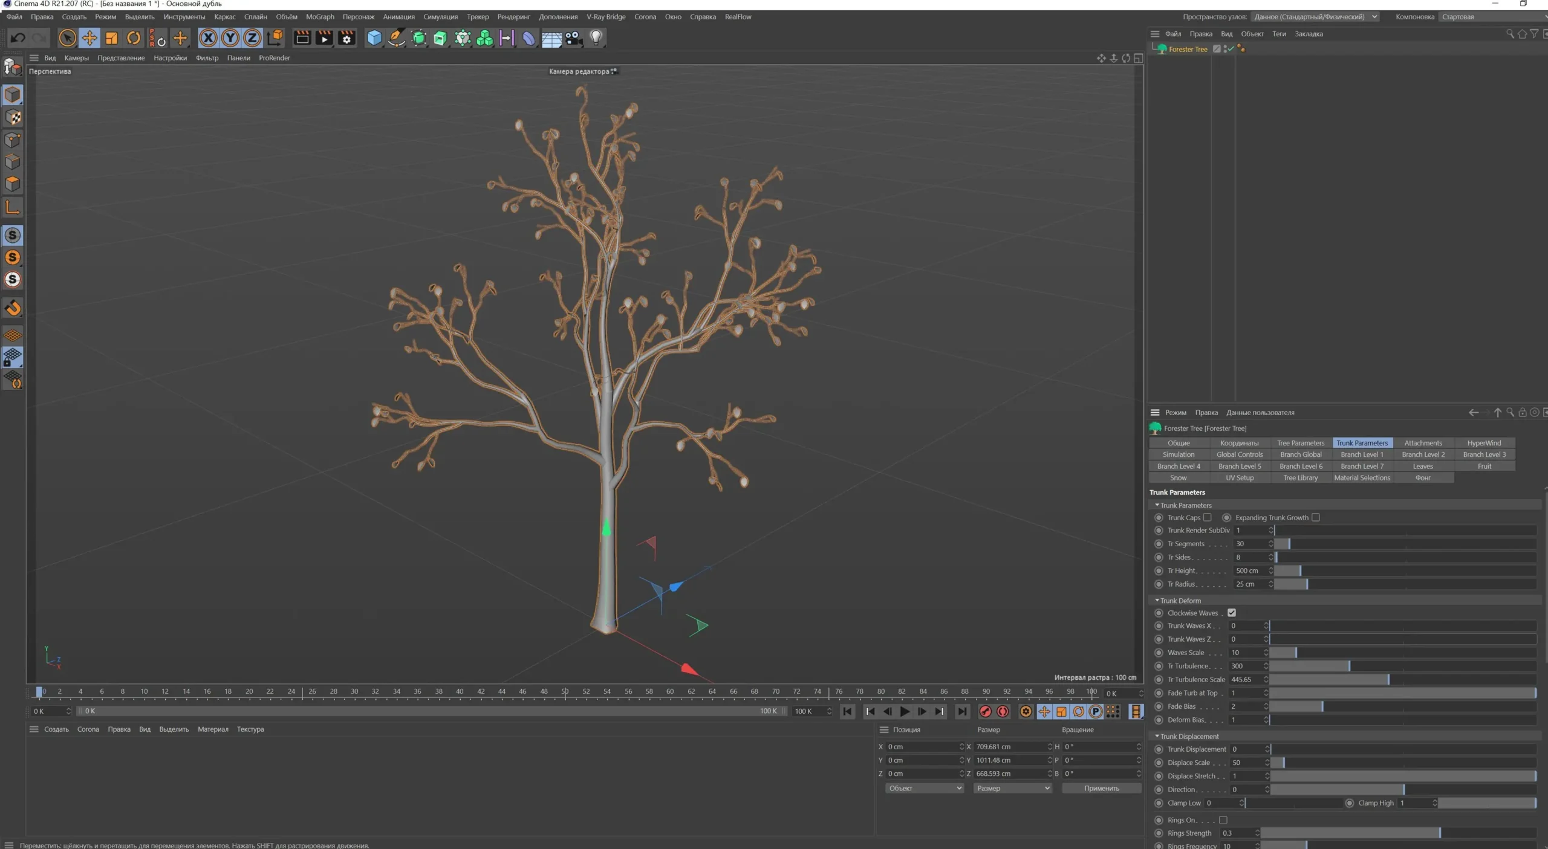Render to Picture Viewer
Screen dimensions: 1548x849
325,37
